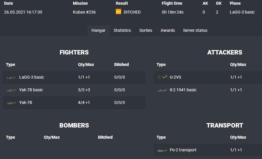Click the Yak-7B basic aircraft icon
Viewport: 262px width, 159px height.
click(11, 90)
